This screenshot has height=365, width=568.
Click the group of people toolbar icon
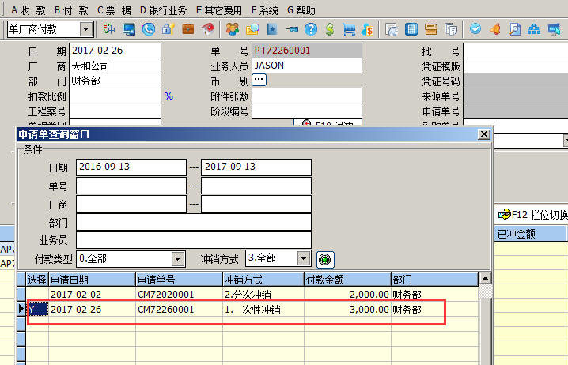click(233, 29)
